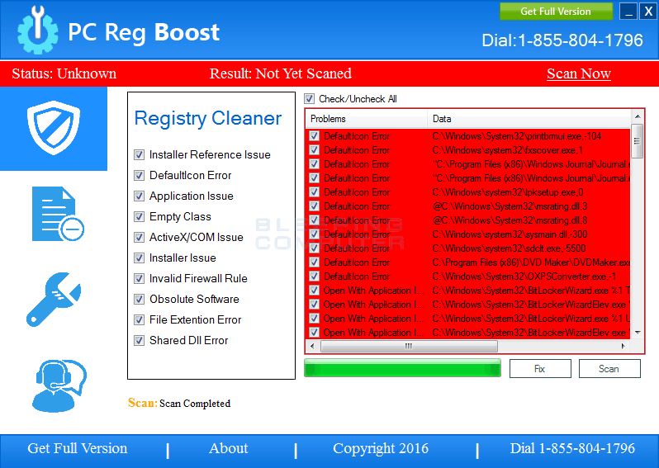This screenshot has width=659, height=468.
Task: Click the horizontal scroll-left arrow
Action: (312, 346)
